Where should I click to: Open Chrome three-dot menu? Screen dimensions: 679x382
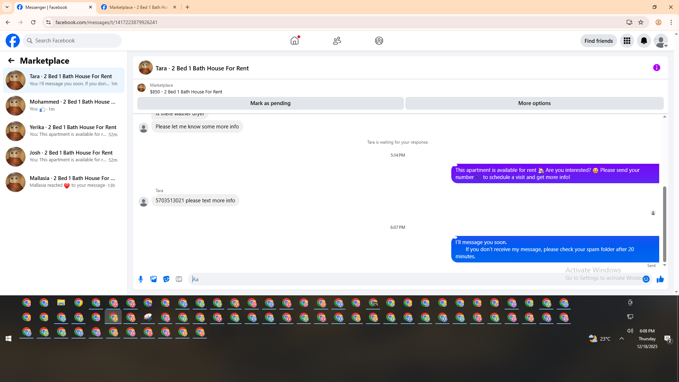(x=671, y=22)
